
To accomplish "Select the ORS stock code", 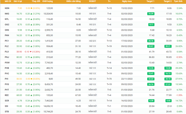I will tap(7, 30).
